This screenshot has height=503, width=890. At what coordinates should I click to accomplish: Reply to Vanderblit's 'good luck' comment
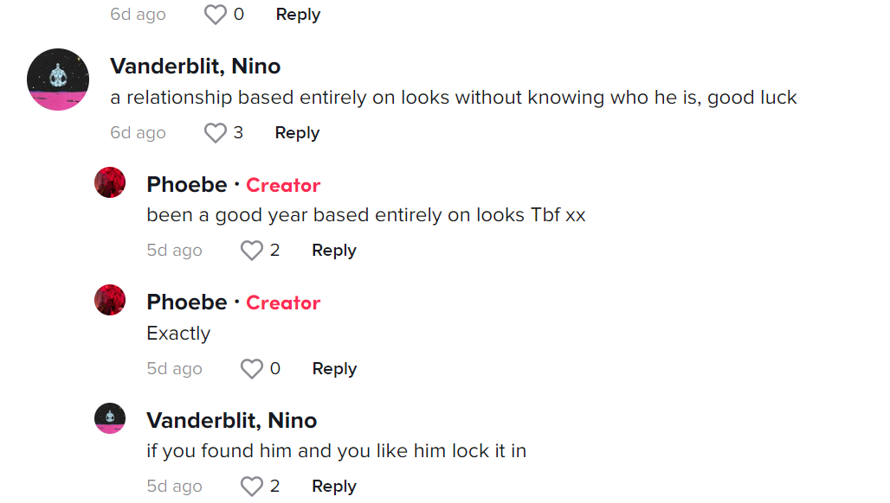298,133
